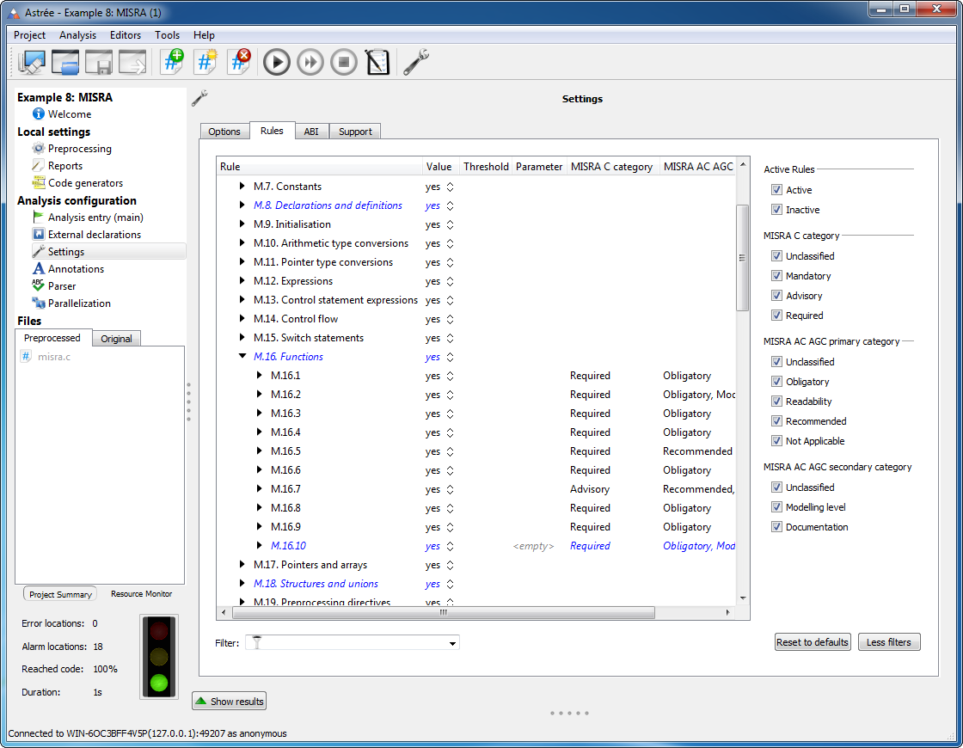
Task: Toggle the Inactive rules checkbox
Action: click(776, 210)
